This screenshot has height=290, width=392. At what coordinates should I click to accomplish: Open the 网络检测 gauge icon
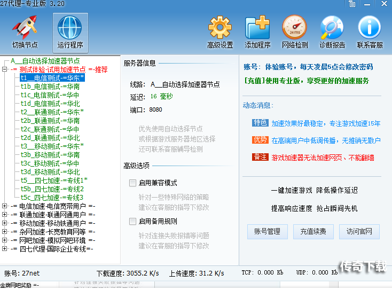295,27
